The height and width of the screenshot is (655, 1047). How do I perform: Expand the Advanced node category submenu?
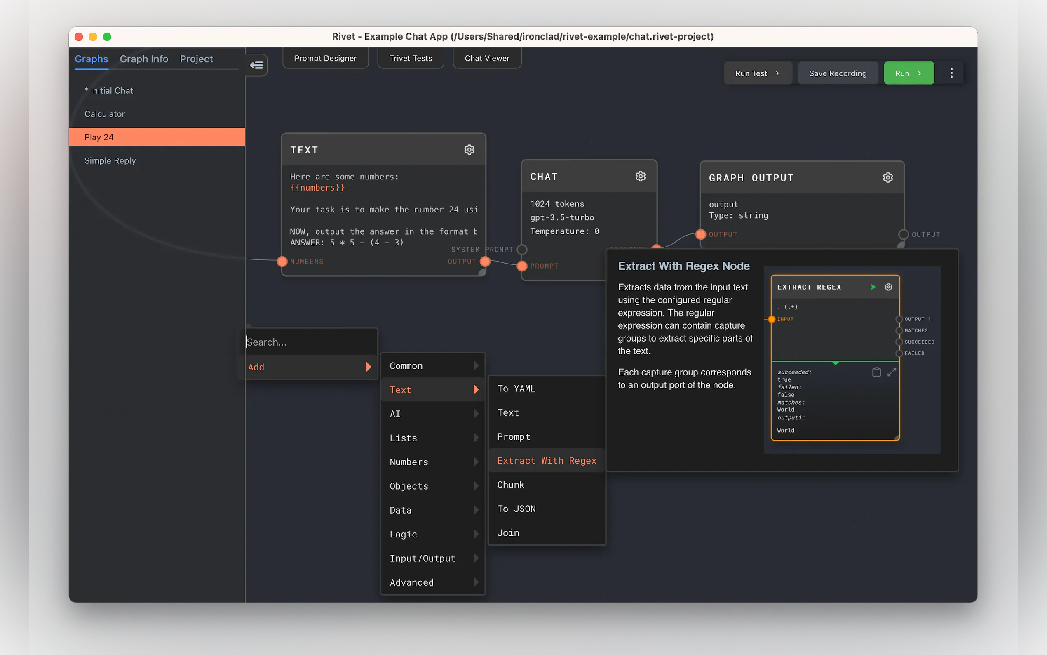tap(433, 582)
